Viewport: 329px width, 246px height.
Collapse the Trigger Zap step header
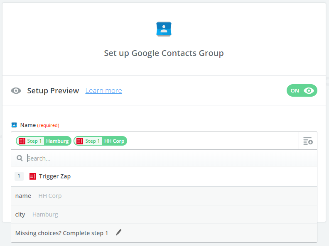[55, 176]
